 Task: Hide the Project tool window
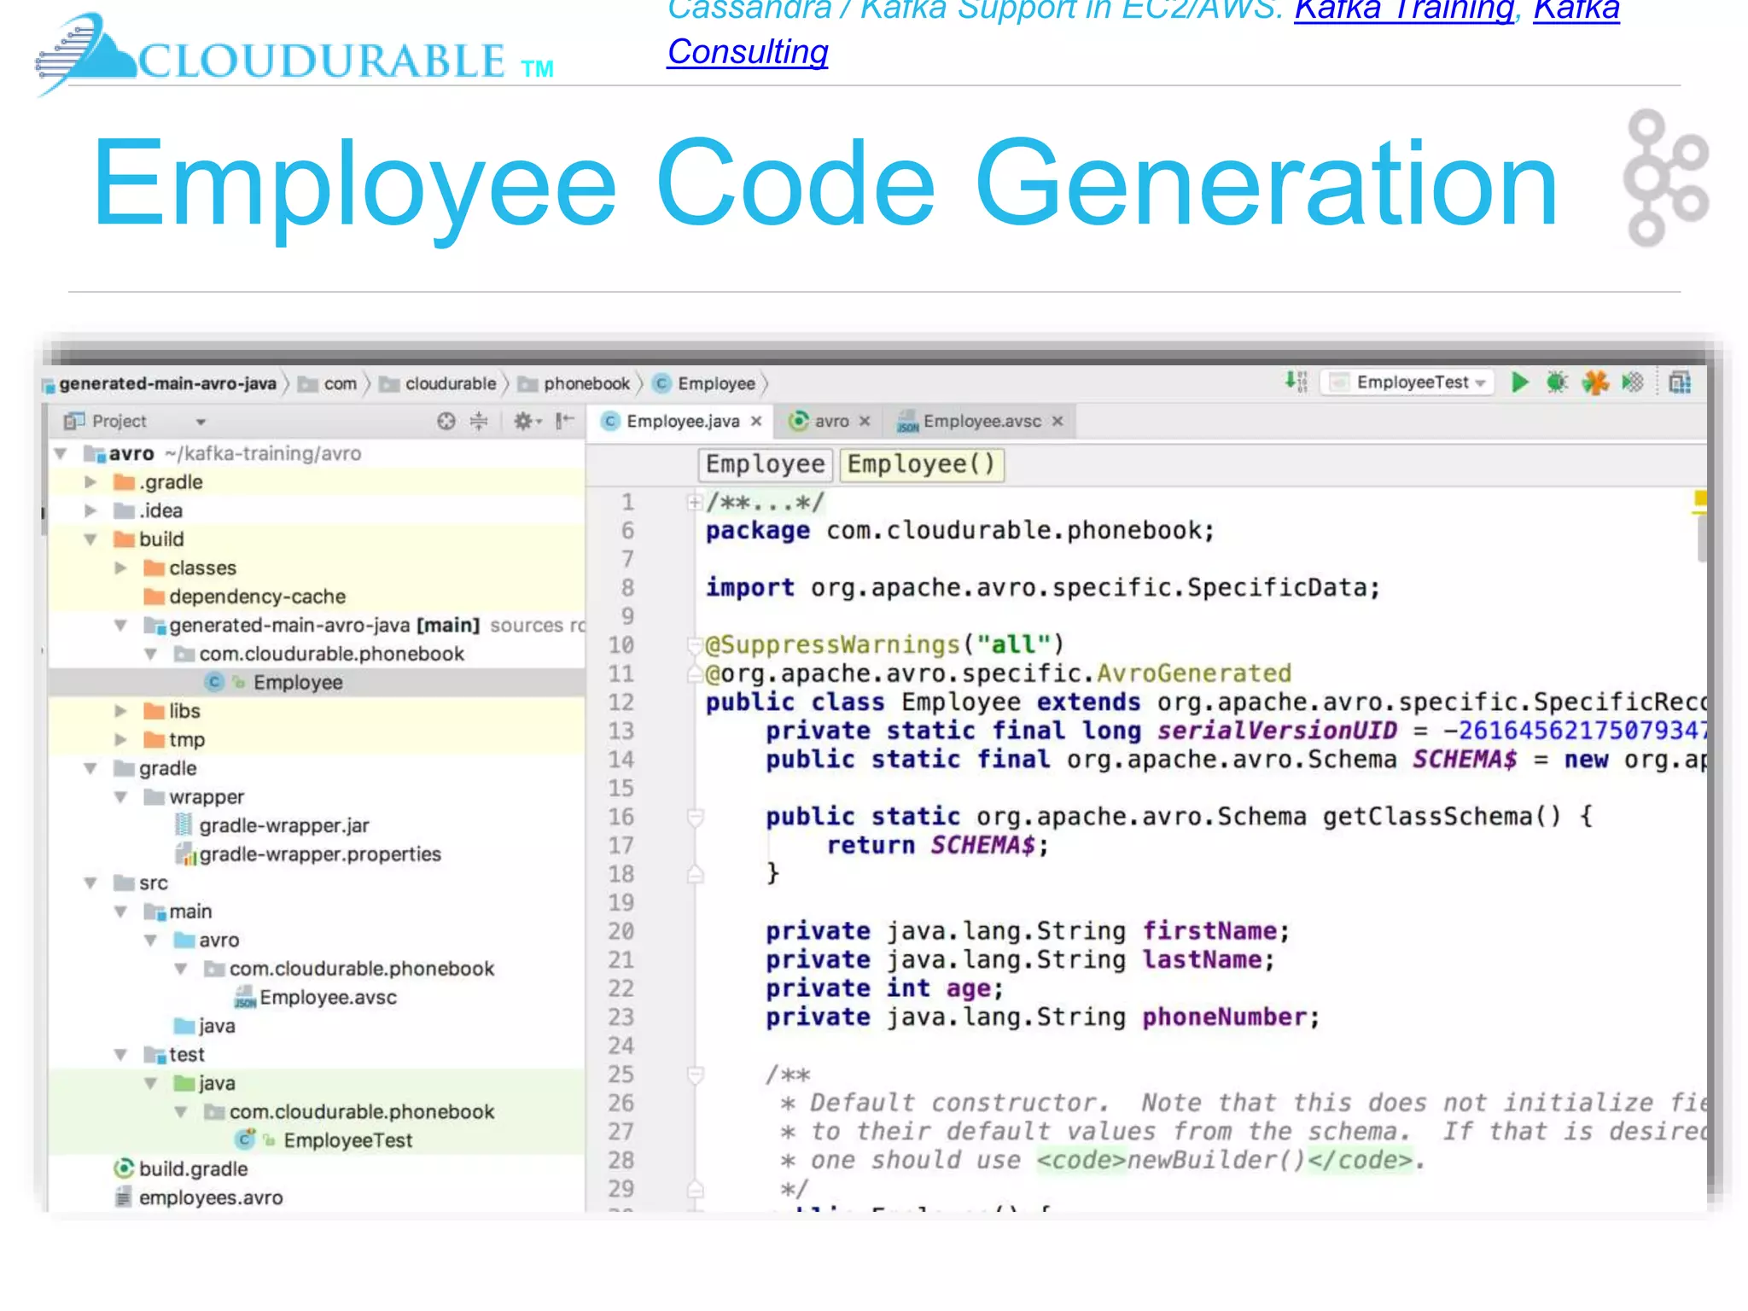[x=564, y=421]
